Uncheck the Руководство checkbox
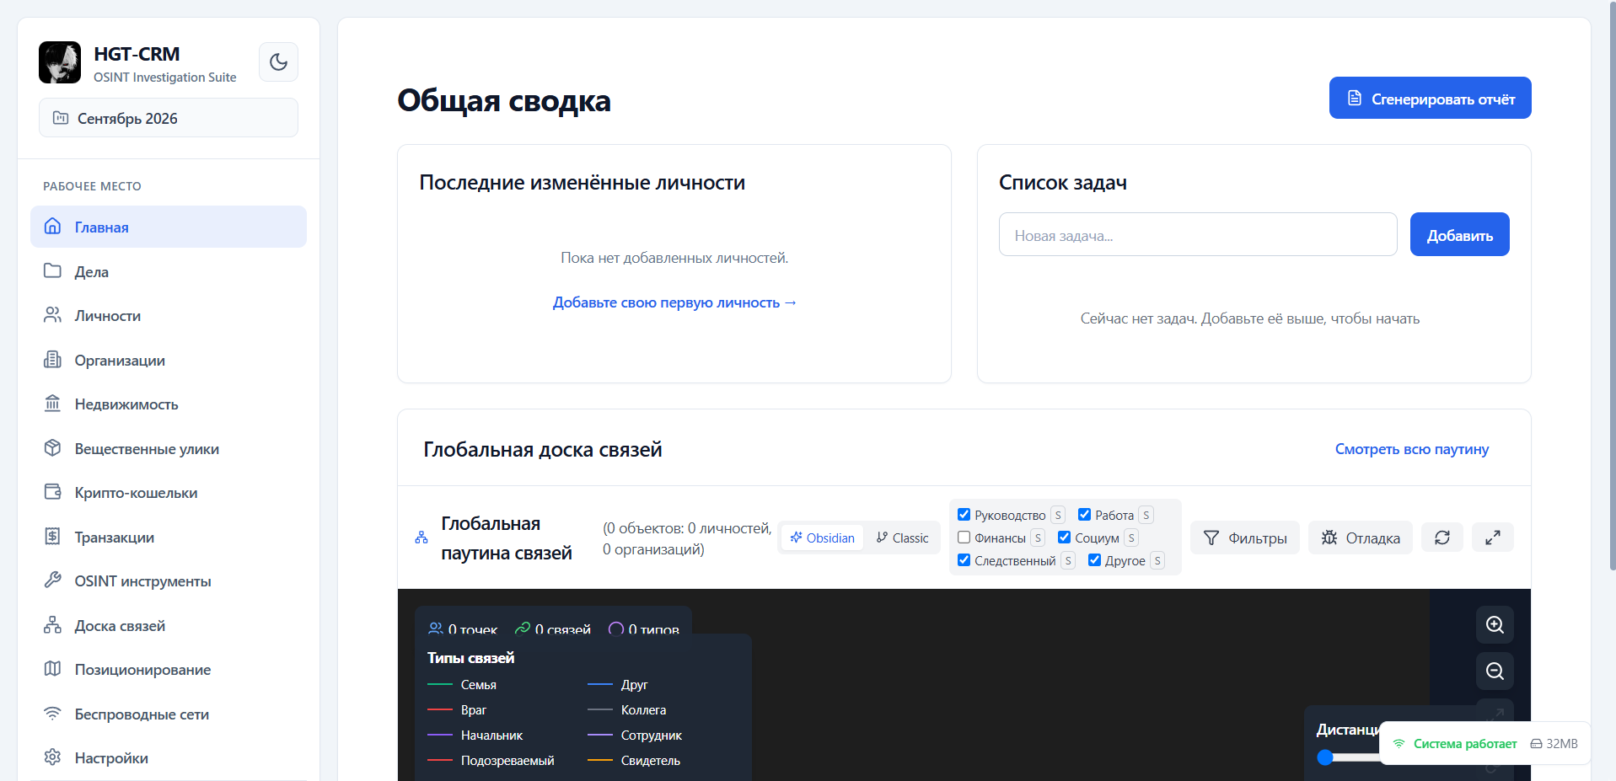Viewport: 1616px width, 781px height. coord(964,514)
